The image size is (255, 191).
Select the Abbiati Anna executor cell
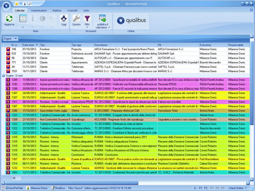click(x=213, y=115)
